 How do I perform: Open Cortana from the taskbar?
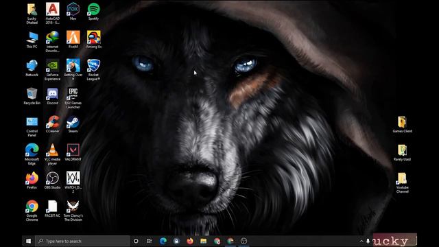click(x=136, y=241)
